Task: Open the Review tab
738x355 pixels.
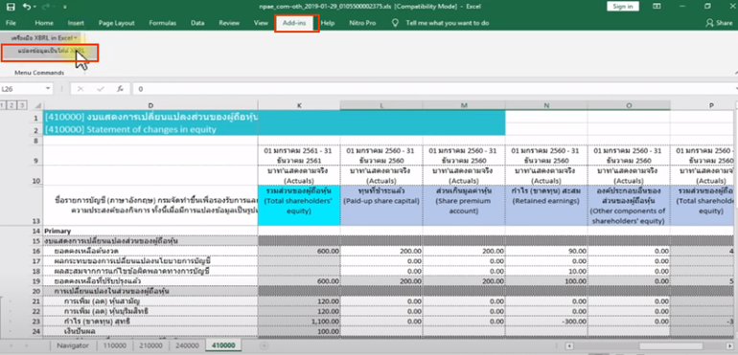Action: click(229, 23)
